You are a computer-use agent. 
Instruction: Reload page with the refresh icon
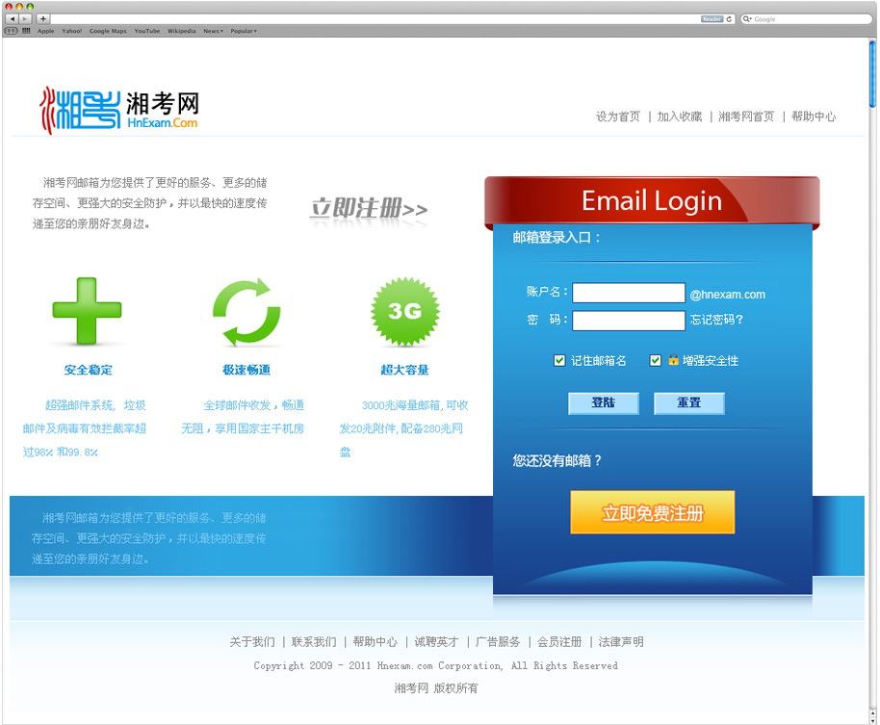729,19
